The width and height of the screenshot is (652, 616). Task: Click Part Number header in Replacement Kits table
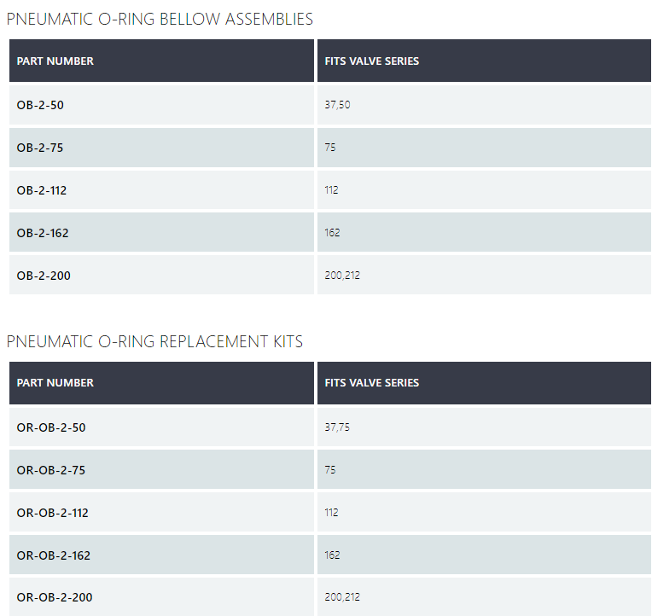[x=55, y=383]
